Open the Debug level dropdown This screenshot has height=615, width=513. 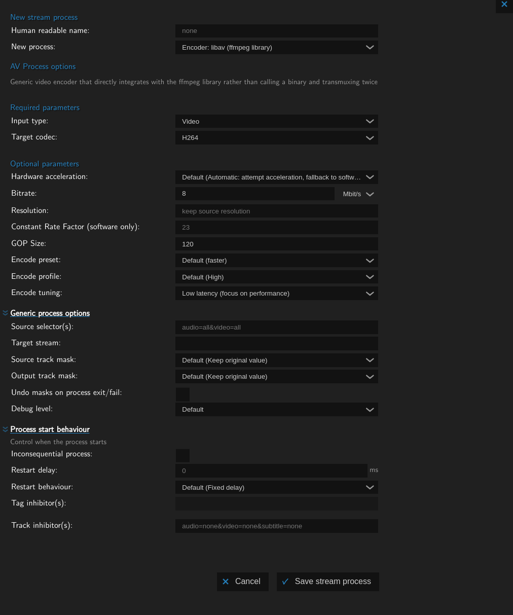tap(276, 410)
